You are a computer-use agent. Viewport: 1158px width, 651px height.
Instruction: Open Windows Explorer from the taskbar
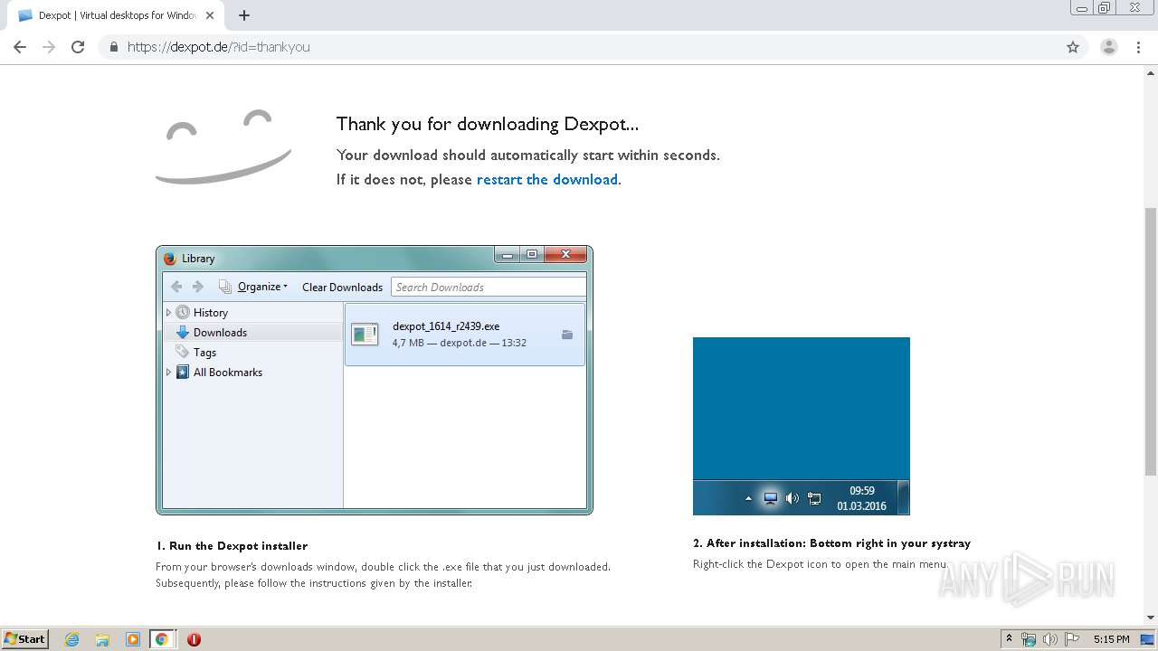coord(102,639)
